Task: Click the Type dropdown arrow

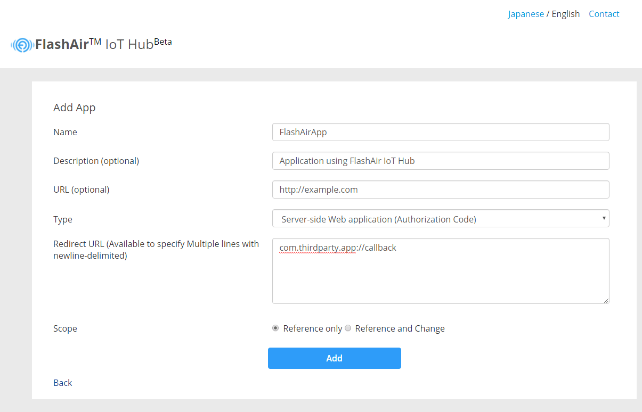Action: pyautogui.click(x=604, y=218)
